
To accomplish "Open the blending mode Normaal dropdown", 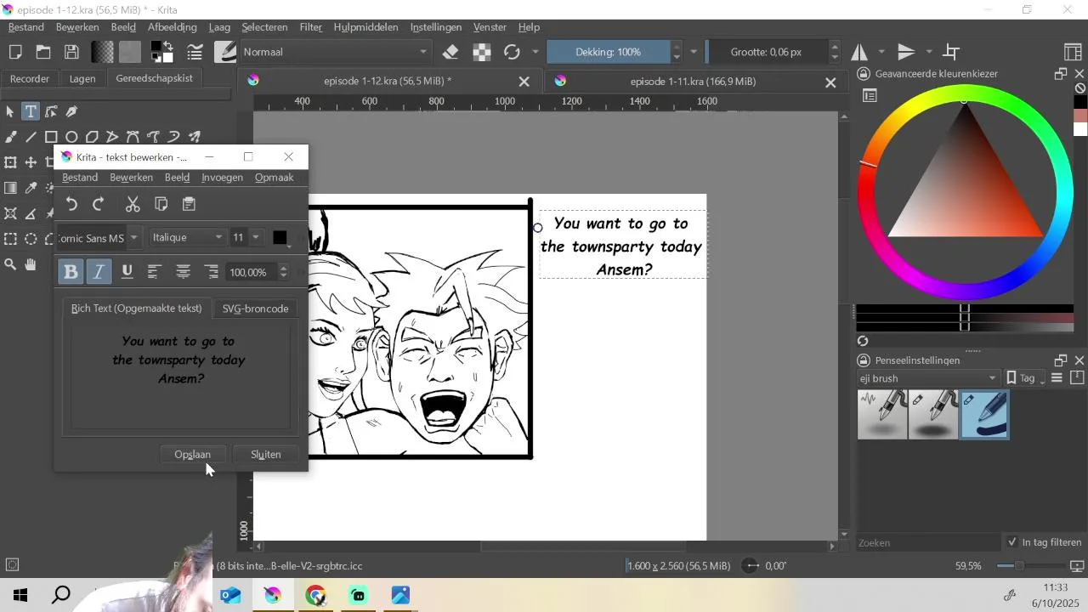I will (336, 52).
